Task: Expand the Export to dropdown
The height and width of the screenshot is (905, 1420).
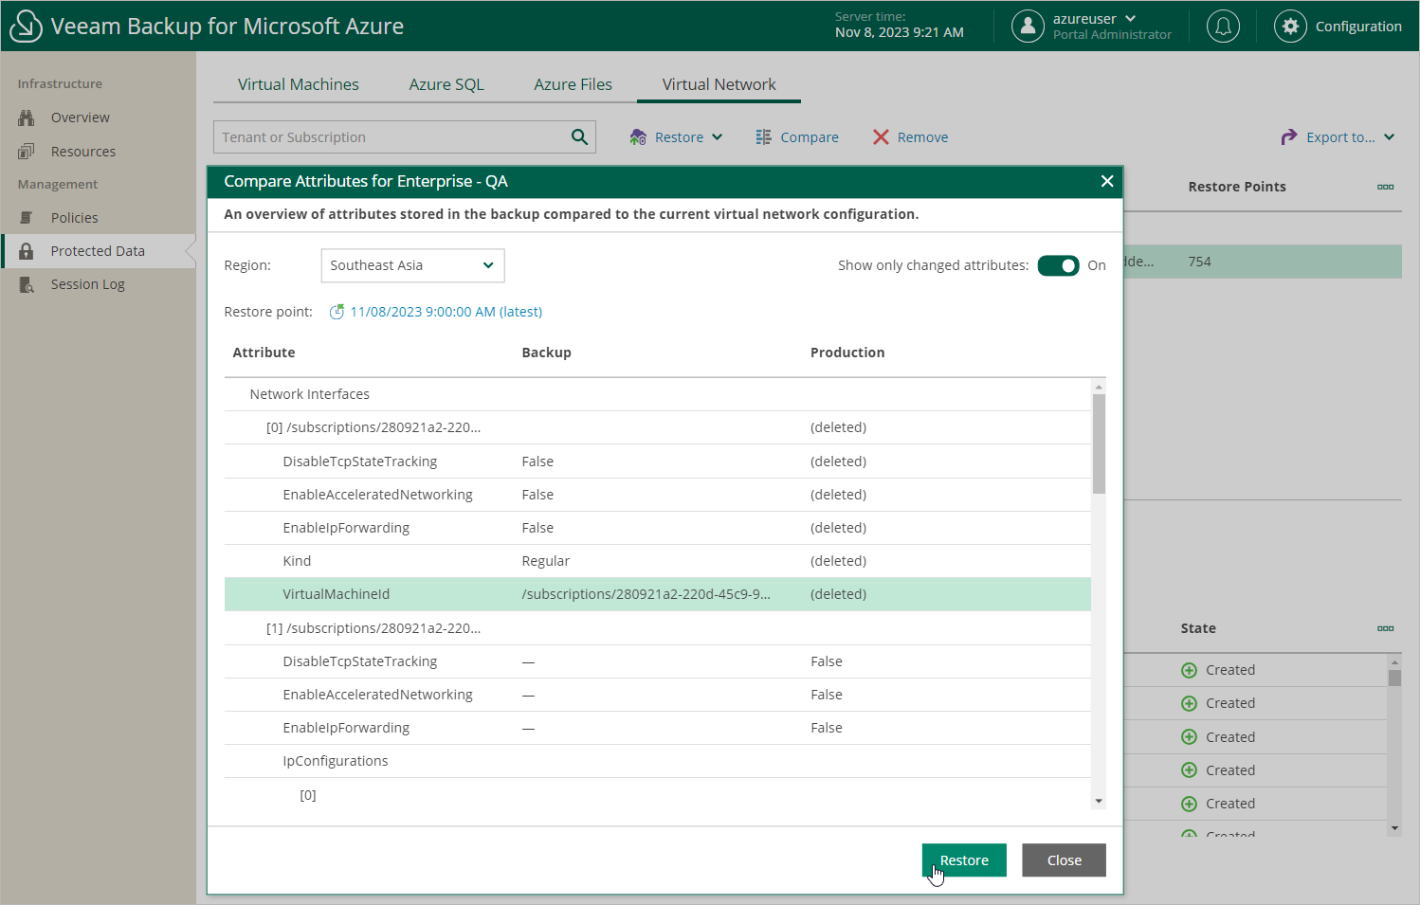Action: pyautogui.click(x=1389, y=137)
